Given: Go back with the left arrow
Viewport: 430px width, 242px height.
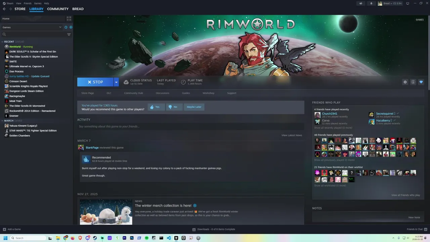Looking at the screenshot, I should tap(4, 9).
